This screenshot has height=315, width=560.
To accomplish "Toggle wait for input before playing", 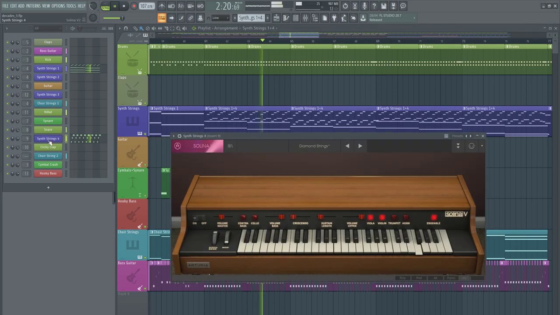I will click(171, 6).
